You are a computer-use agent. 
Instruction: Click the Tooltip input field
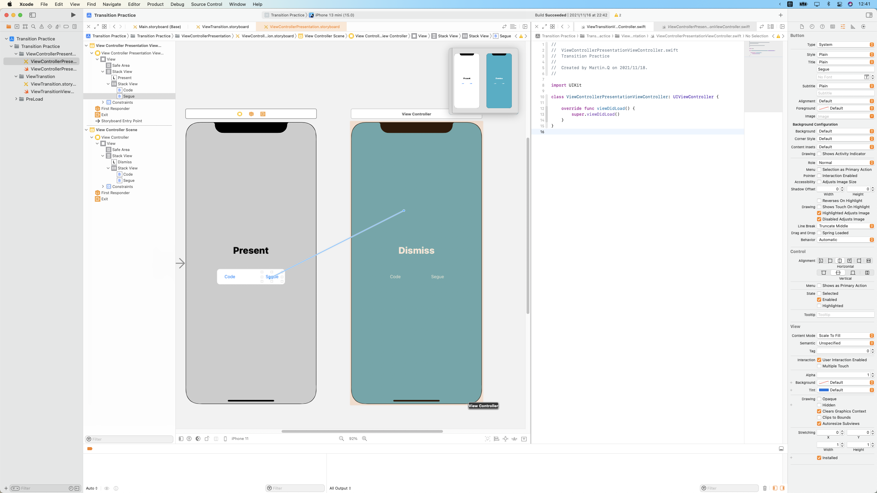coord(845,315)
